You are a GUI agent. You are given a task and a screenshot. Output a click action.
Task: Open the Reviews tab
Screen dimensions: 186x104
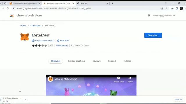(x=96, y=61)
